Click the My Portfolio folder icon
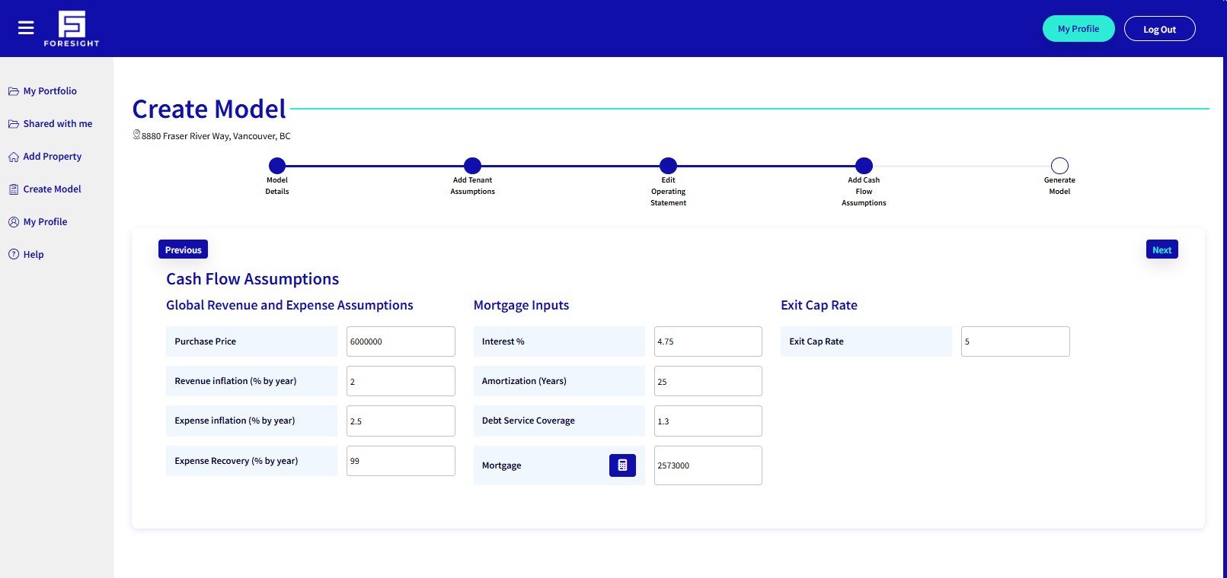1227x578 pixels. [x=14, y=91]
